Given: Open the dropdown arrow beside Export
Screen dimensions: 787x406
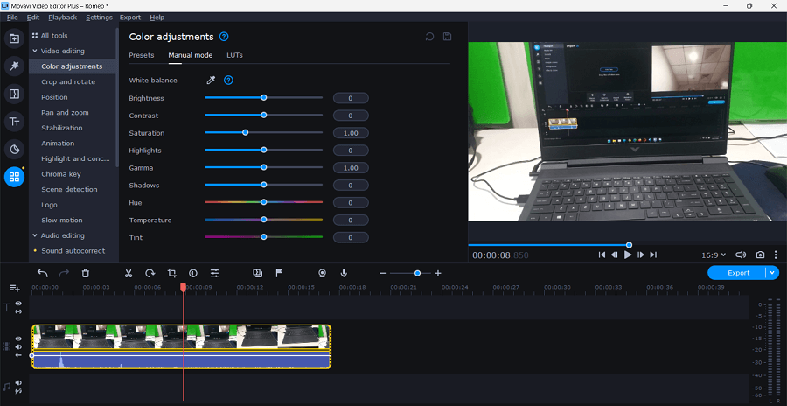Looking at the screenshot, I should (771, 273).
